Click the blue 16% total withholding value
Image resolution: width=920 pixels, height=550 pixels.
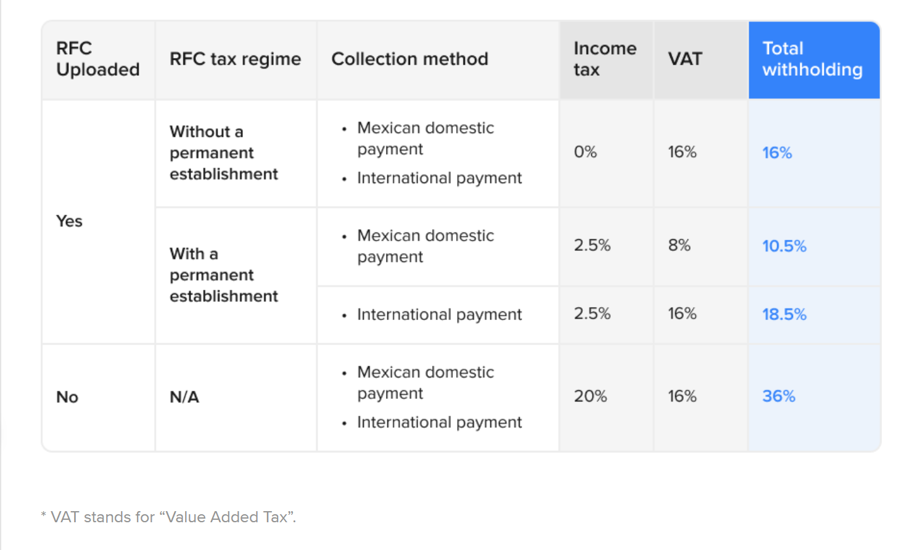click(x=777, y=153)
